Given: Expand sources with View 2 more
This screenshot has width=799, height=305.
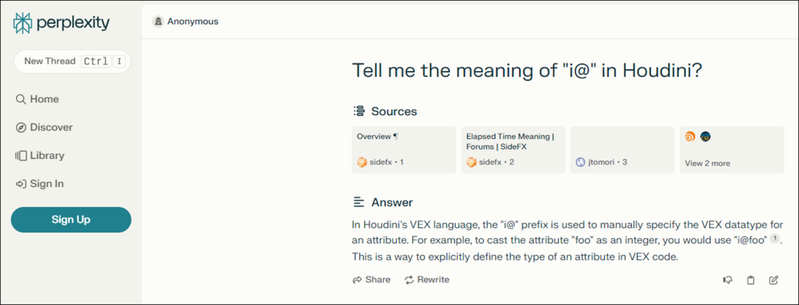Looking at the screenshot, I should (x=707, y=163).
